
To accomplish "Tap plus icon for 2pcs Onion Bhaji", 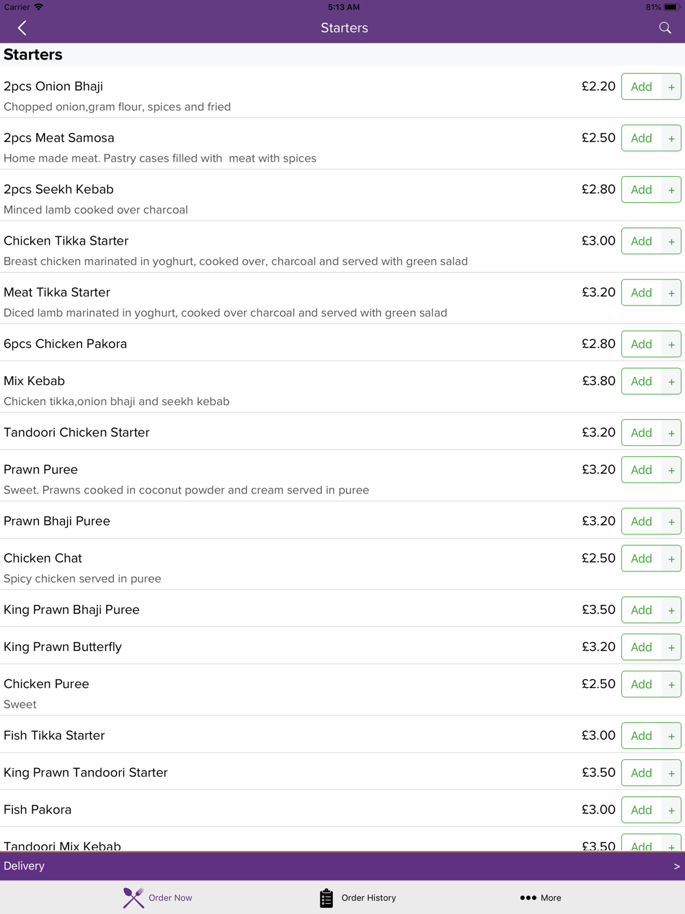I will click(671, 87).
